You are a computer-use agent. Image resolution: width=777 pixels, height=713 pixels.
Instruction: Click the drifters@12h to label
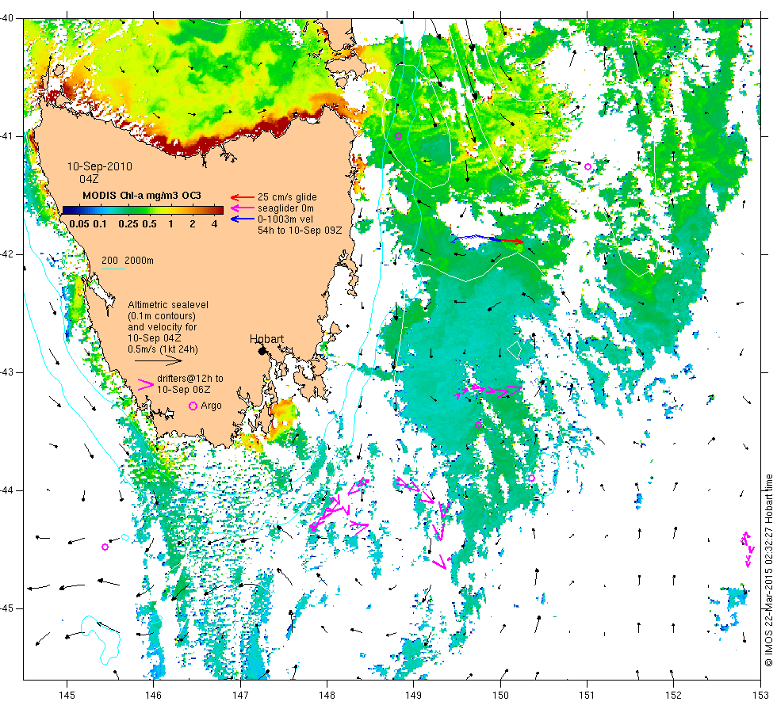click(190, 379)
